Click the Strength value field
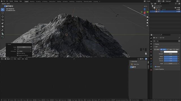 click(171, 54)
